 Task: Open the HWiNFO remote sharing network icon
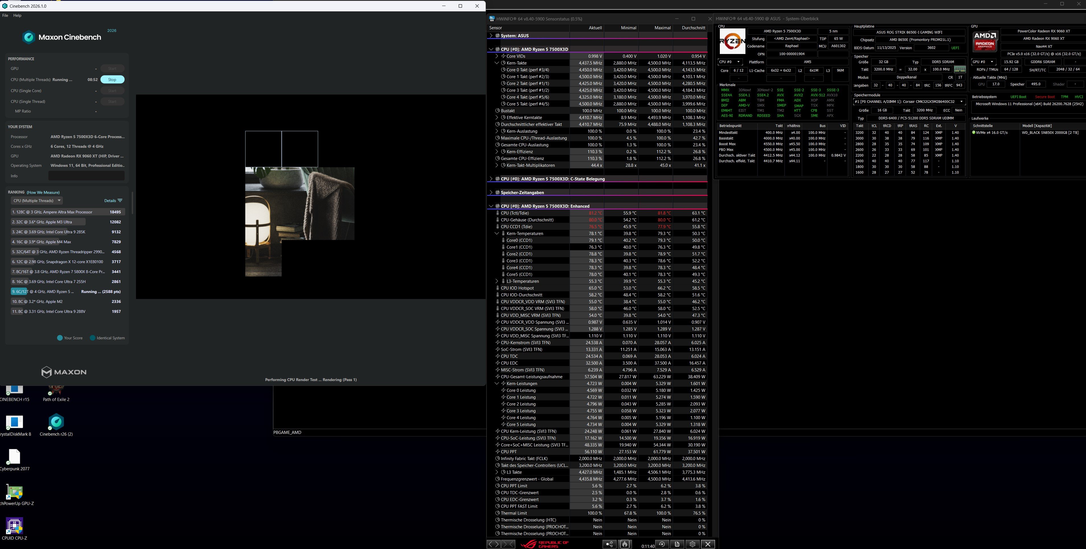(609, 544)
